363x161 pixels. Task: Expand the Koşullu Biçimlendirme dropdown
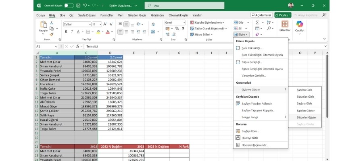(208, 23)
